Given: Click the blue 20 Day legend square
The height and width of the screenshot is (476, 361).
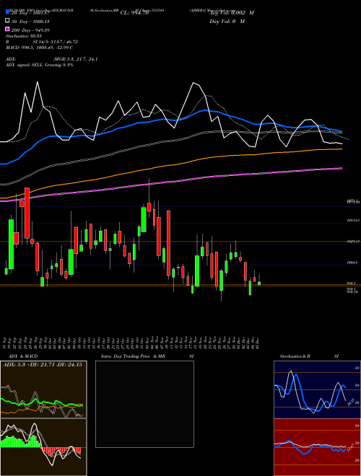Looking at the screenshot, I should (x=7, y=12).
